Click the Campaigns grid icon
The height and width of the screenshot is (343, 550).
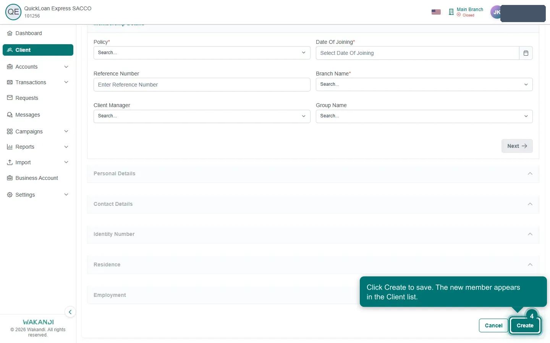coord(10,131)
